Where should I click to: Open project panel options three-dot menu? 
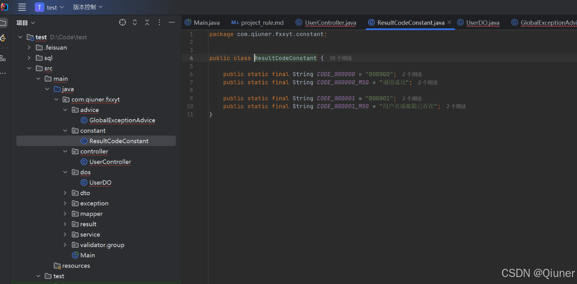(x=160, y=23)
